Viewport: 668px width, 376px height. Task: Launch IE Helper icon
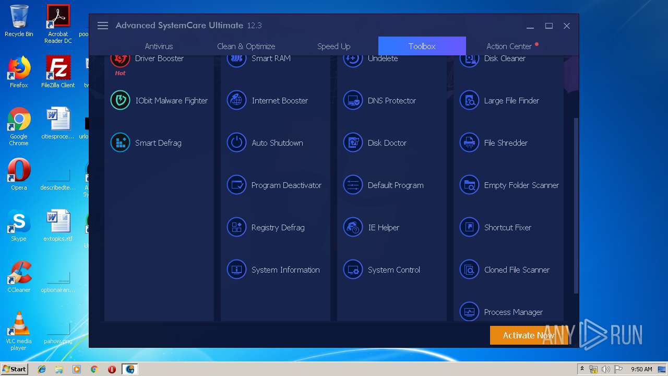pos(353,227)
